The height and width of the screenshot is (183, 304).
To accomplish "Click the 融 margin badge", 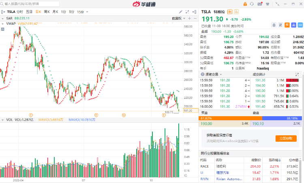I will [229, 12].
